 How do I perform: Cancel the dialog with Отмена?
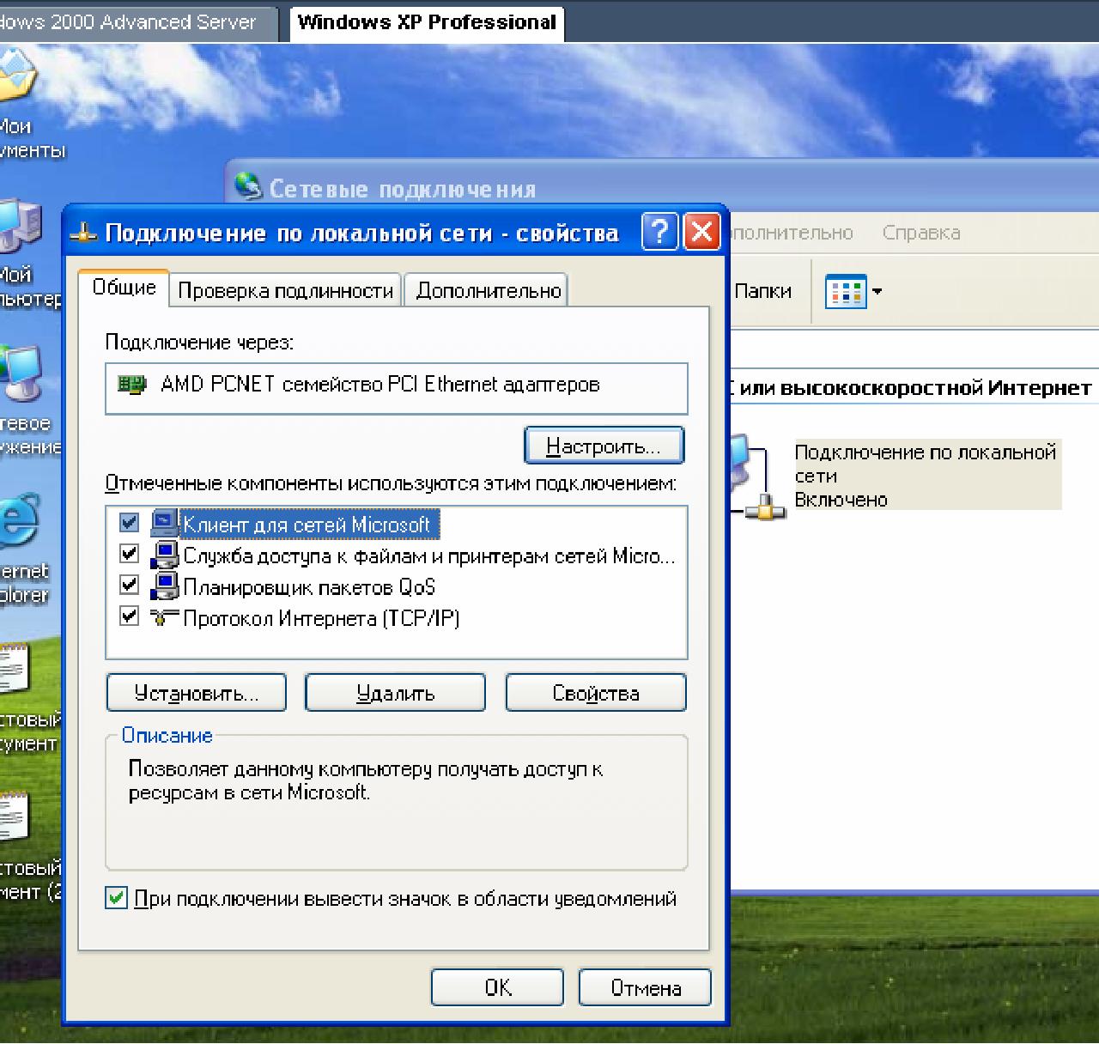pyautogui.click(x=645, y=987)
